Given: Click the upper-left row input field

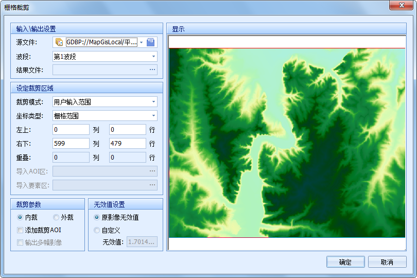Looking at the screenshot, I should tap(128, 130).
